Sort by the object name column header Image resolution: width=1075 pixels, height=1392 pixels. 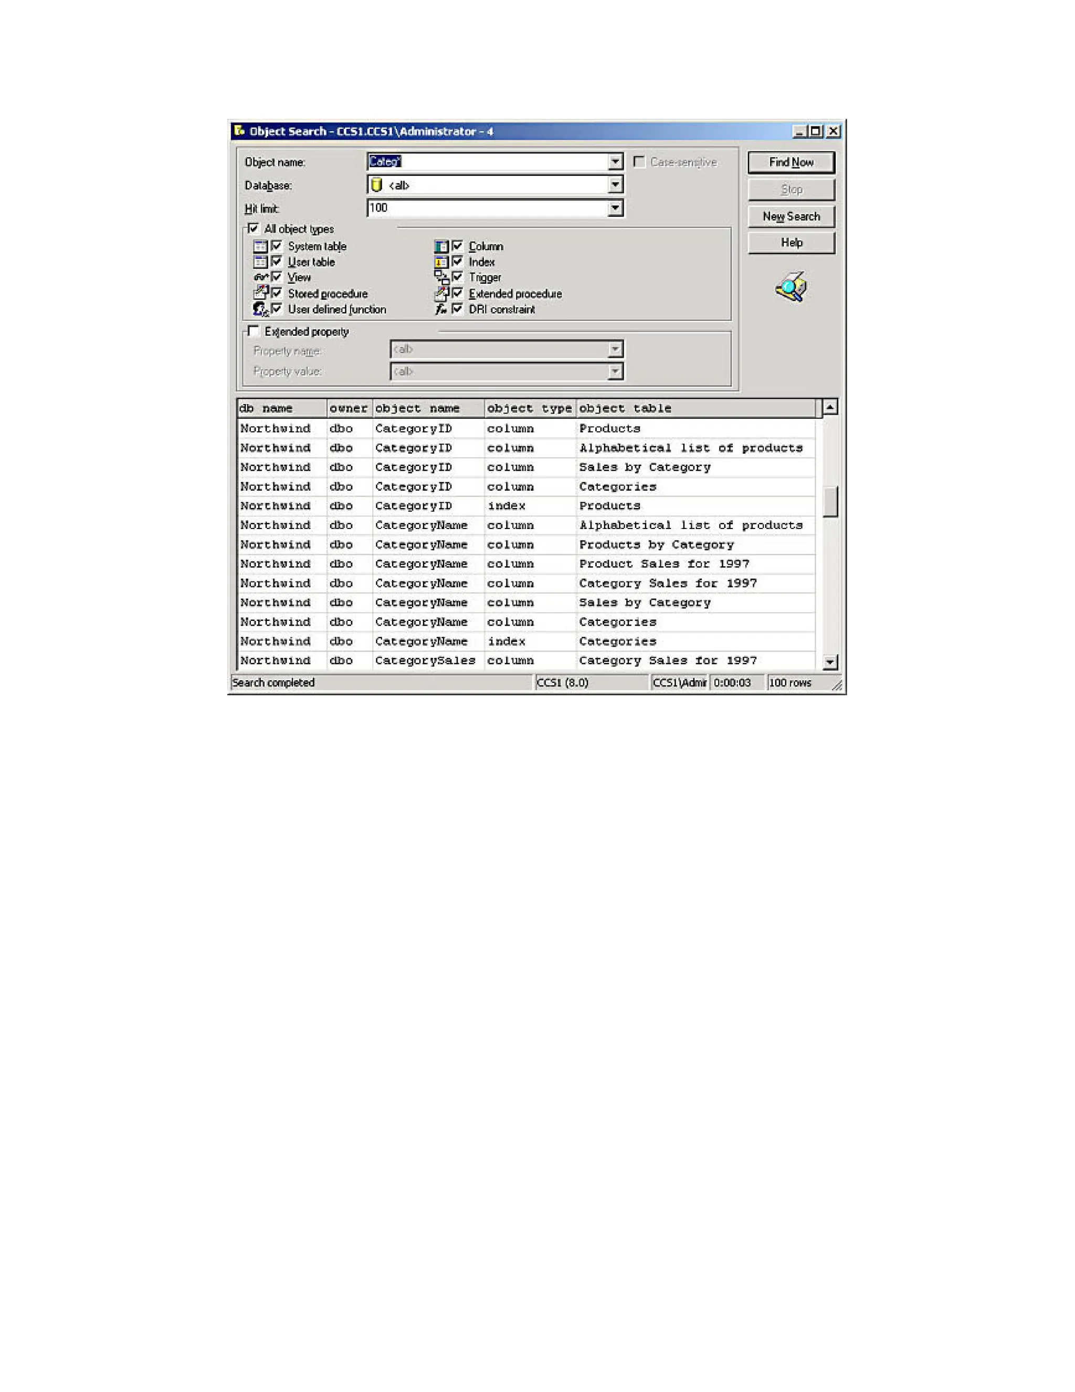point(429,409)
